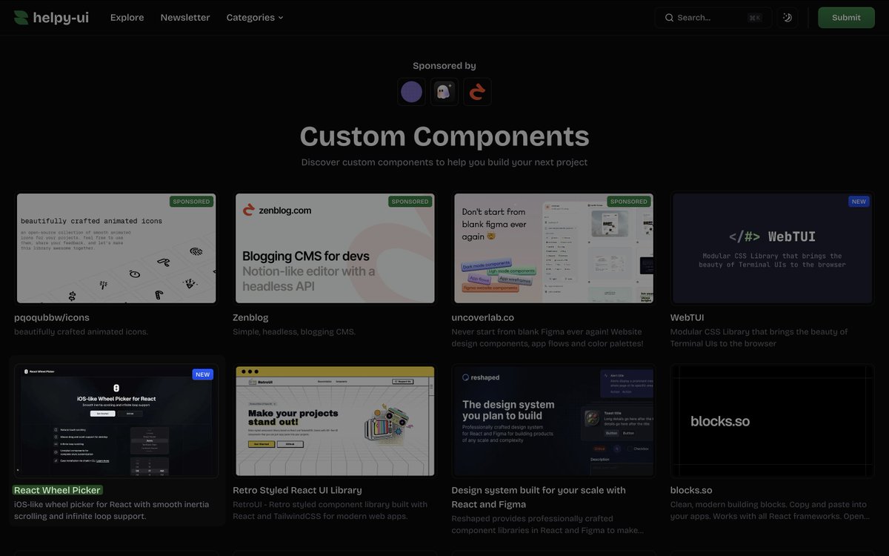Click the magnifying glass search icon
This screenshot has width=889, height=556.
(669, 18)
